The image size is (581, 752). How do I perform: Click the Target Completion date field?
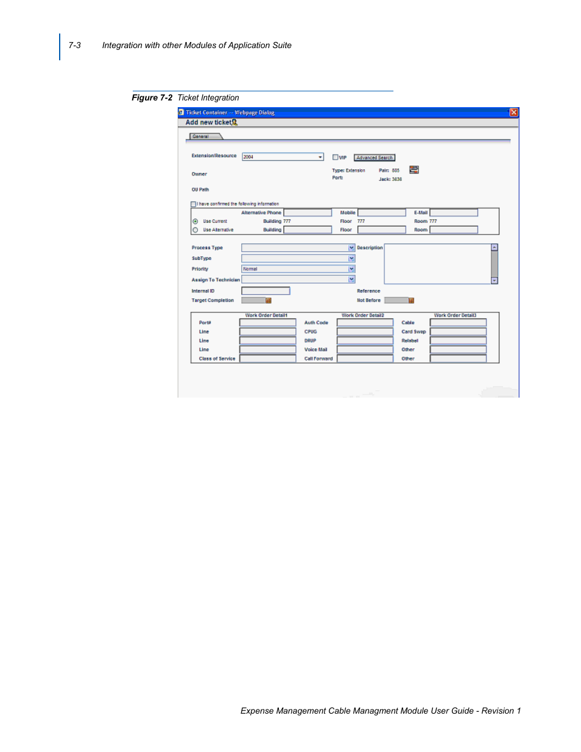click(x=253, y=301)
